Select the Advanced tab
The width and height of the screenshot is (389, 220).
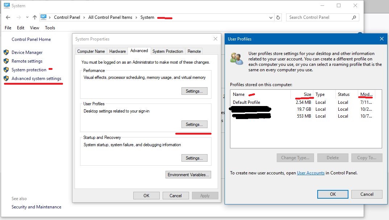(x=139, y=51)
